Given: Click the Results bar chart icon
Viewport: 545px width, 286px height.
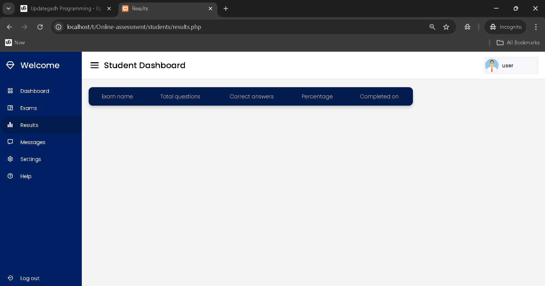Looking at the screenshot, I should coord(10,125).
